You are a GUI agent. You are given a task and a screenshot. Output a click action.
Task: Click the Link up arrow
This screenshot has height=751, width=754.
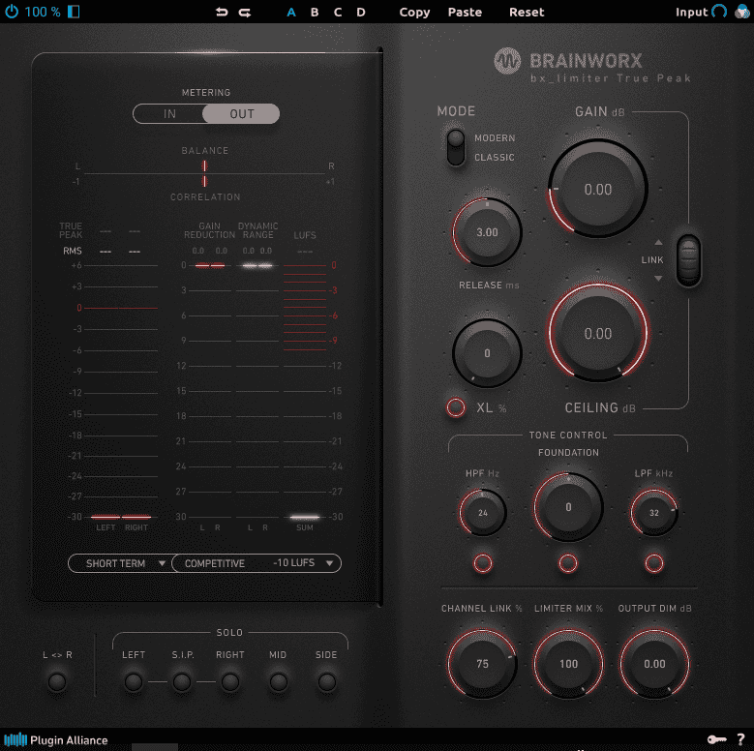click(x=658, y=242)
